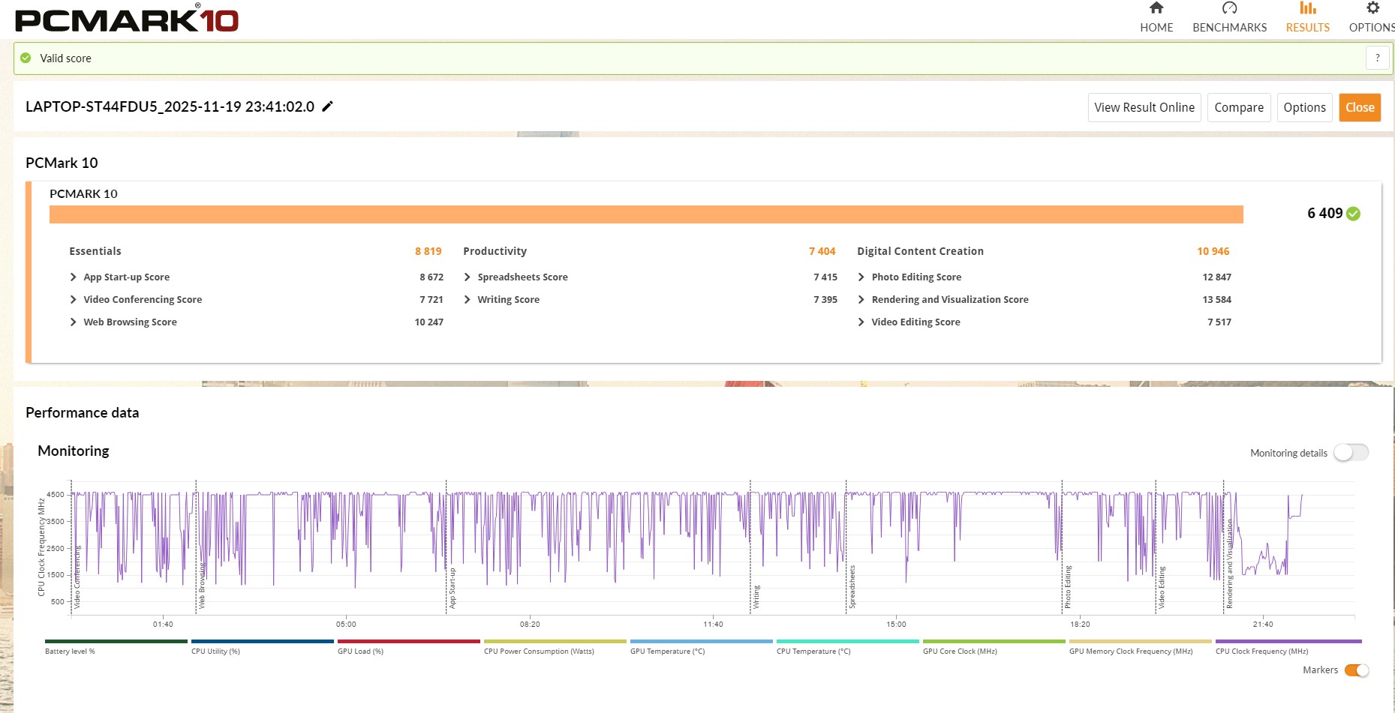Select the CPU Clock Frequency legend swatch
The image size is (1395, 713).
click(1288, 642)
